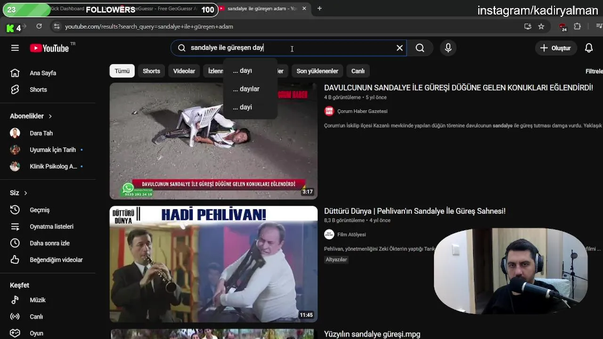Reload the page in the browser
The height and width of the screenshot is (339, 603).
click(x=39, y=26)
